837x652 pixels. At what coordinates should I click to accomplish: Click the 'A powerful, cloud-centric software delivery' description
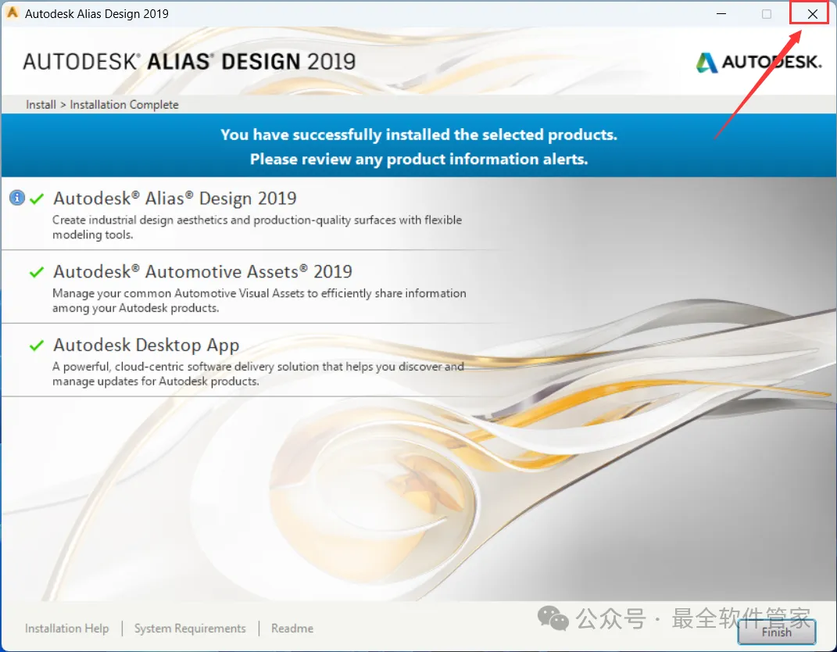[x=259, y=374]
